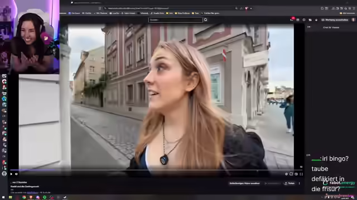Screen dimensions: 357x200
Task: Open the Windows Start button
Action: 3,197
